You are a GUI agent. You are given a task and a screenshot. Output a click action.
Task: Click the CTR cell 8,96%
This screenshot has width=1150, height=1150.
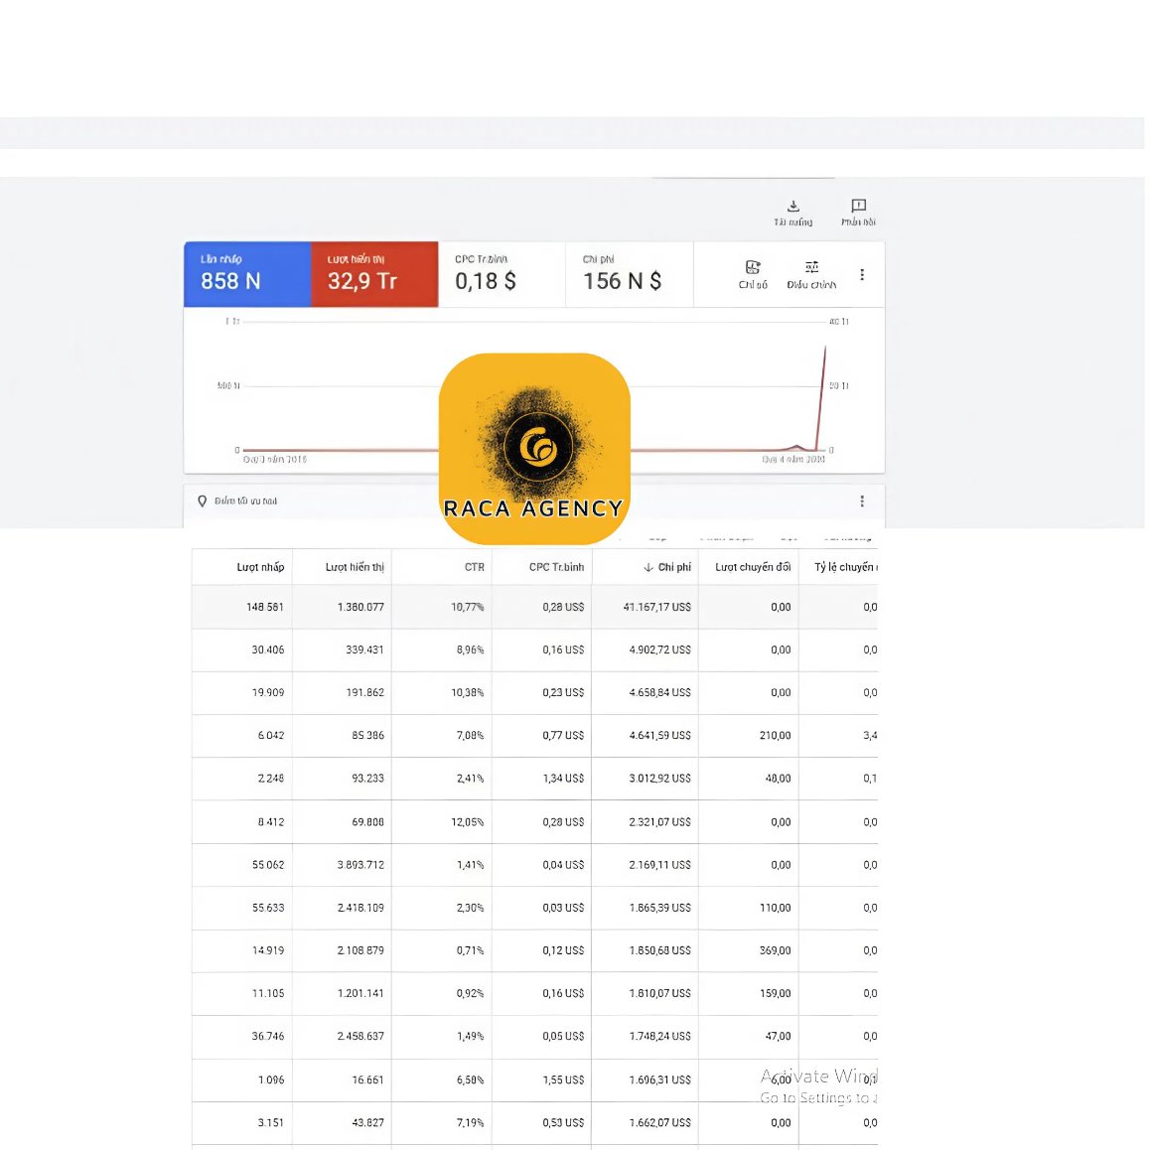click(x=470, y=649)
